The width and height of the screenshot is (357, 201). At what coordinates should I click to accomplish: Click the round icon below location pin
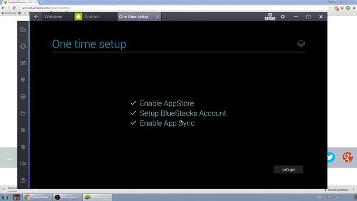(x=23, y=97)
